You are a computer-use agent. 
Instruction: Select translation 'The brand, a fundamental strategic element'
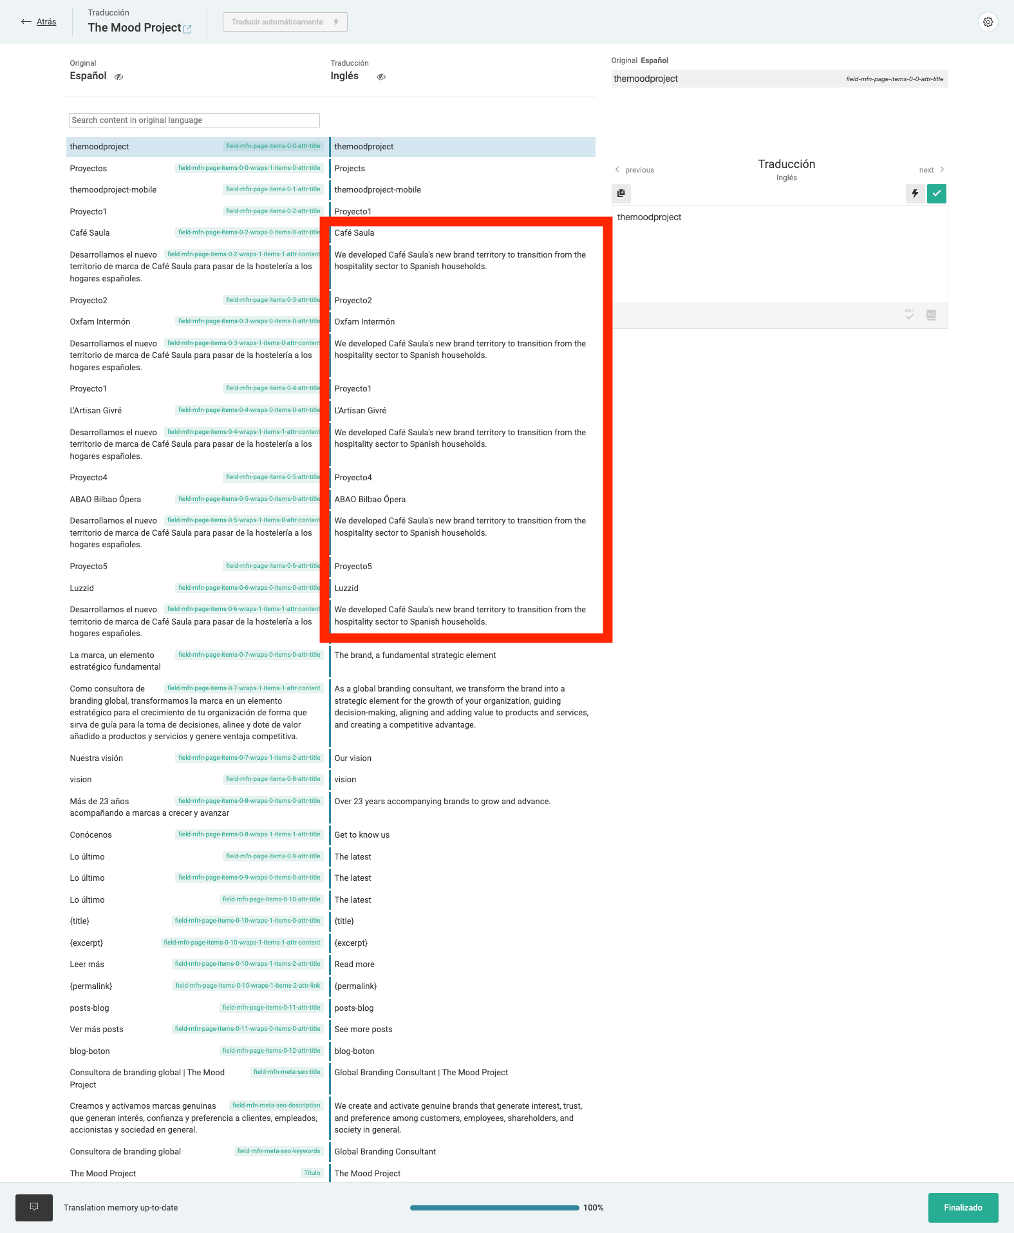(462, 661)
